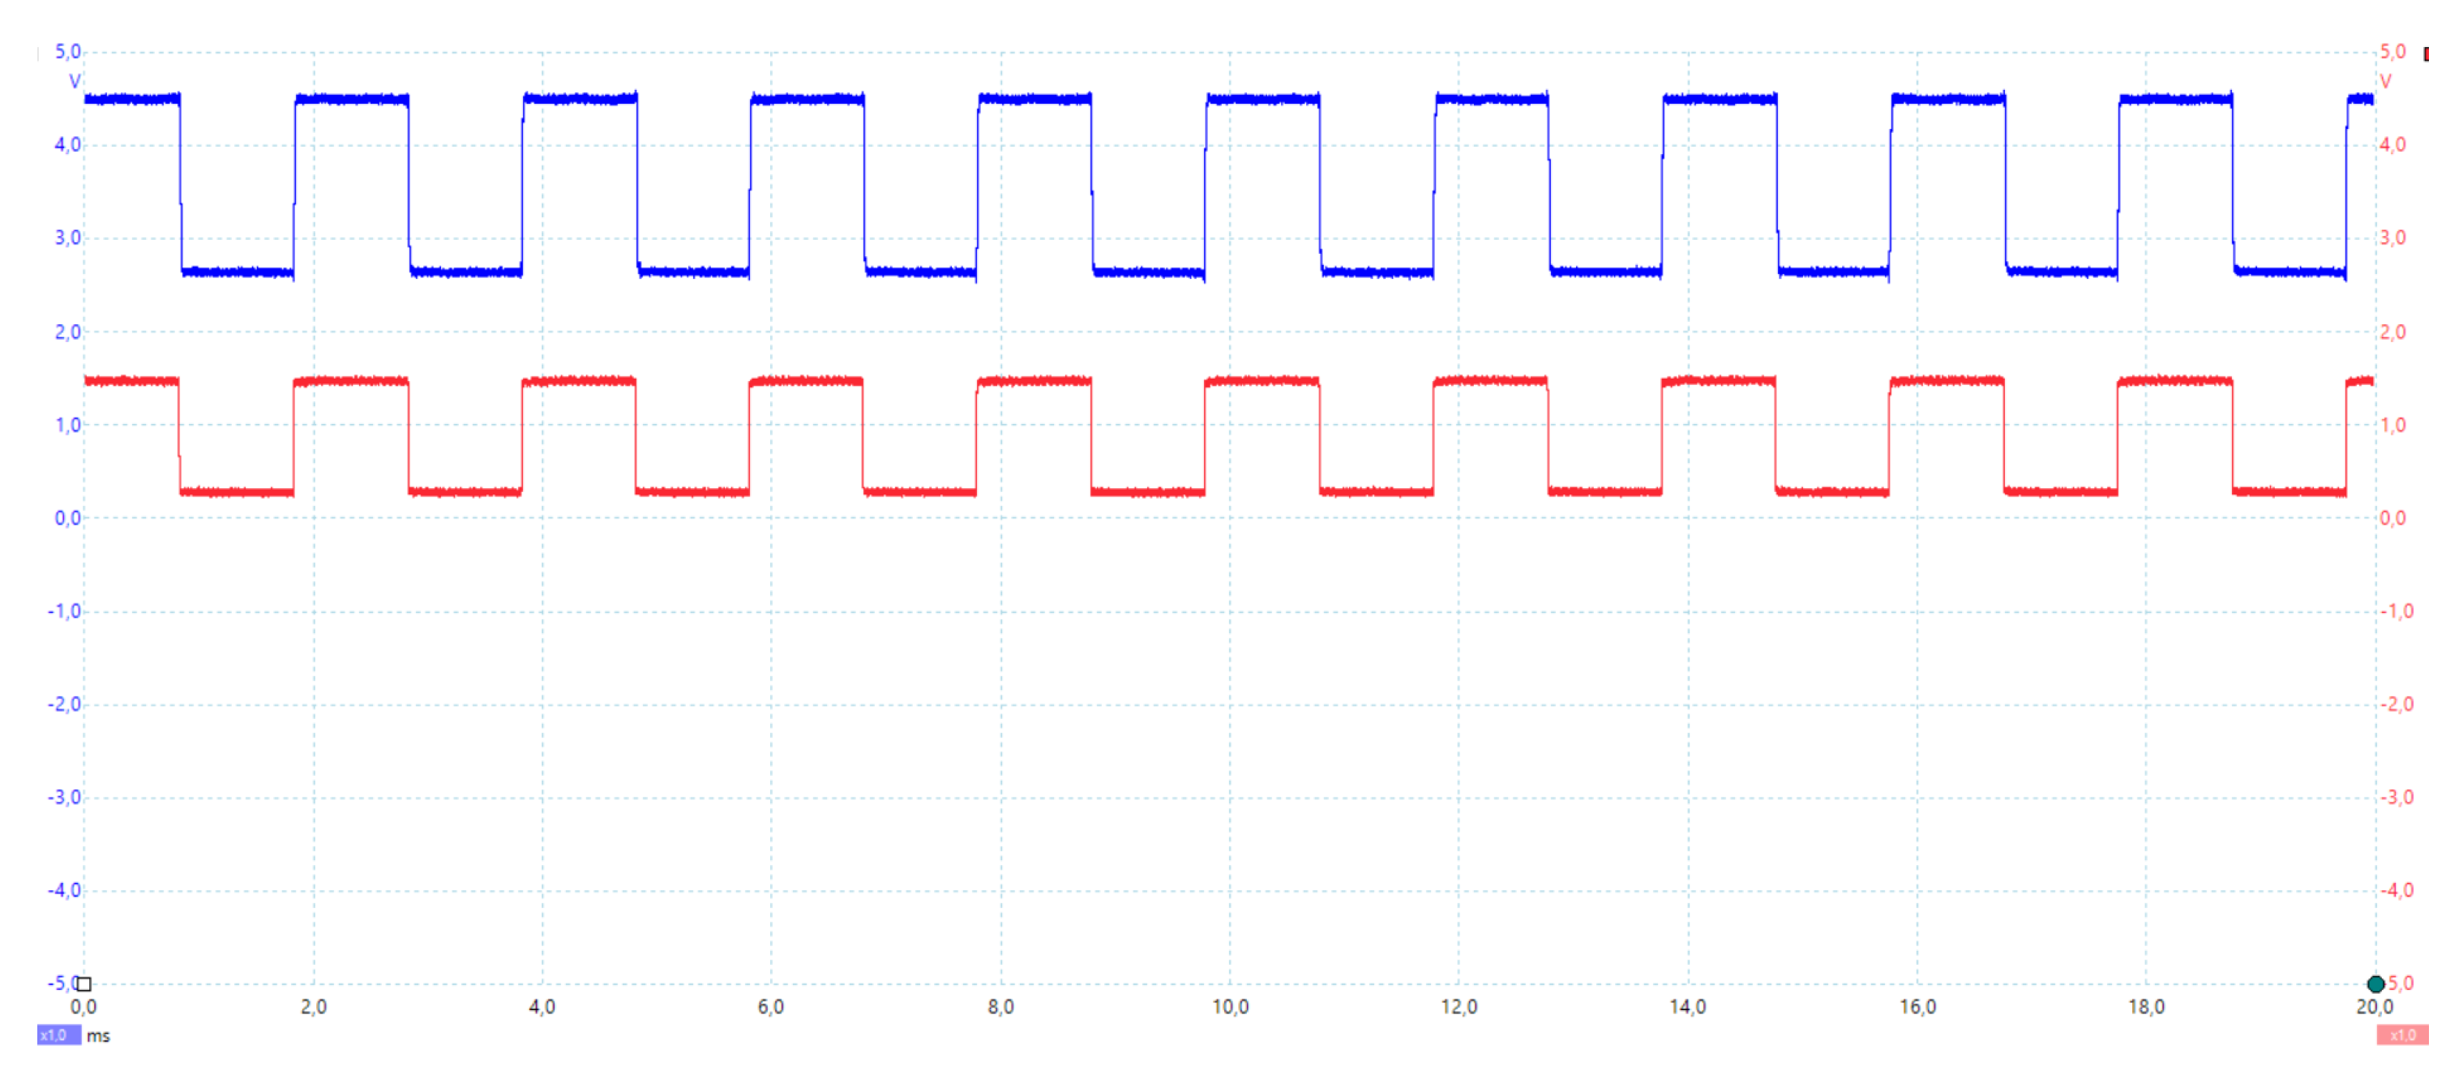Click the blue V unit label on left axis
Viewport: 2463px width, 1079px height.
(x=75, y=81)
